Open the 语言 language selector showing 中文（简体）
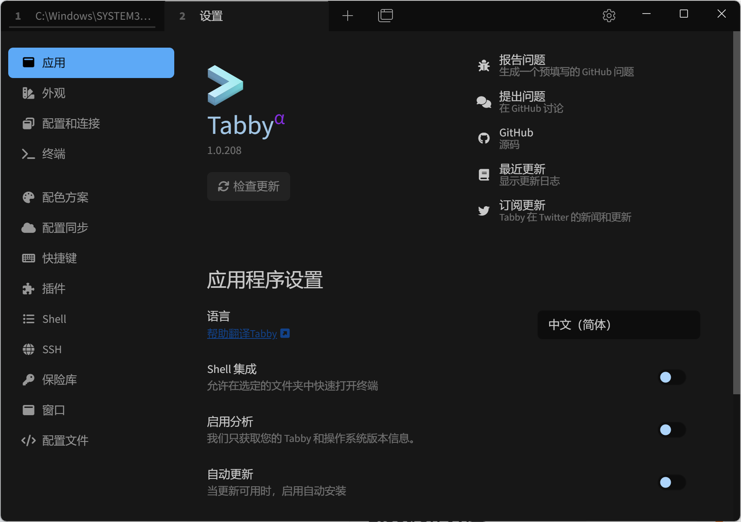This screenshot has height=522, width=741. [619, 325]
